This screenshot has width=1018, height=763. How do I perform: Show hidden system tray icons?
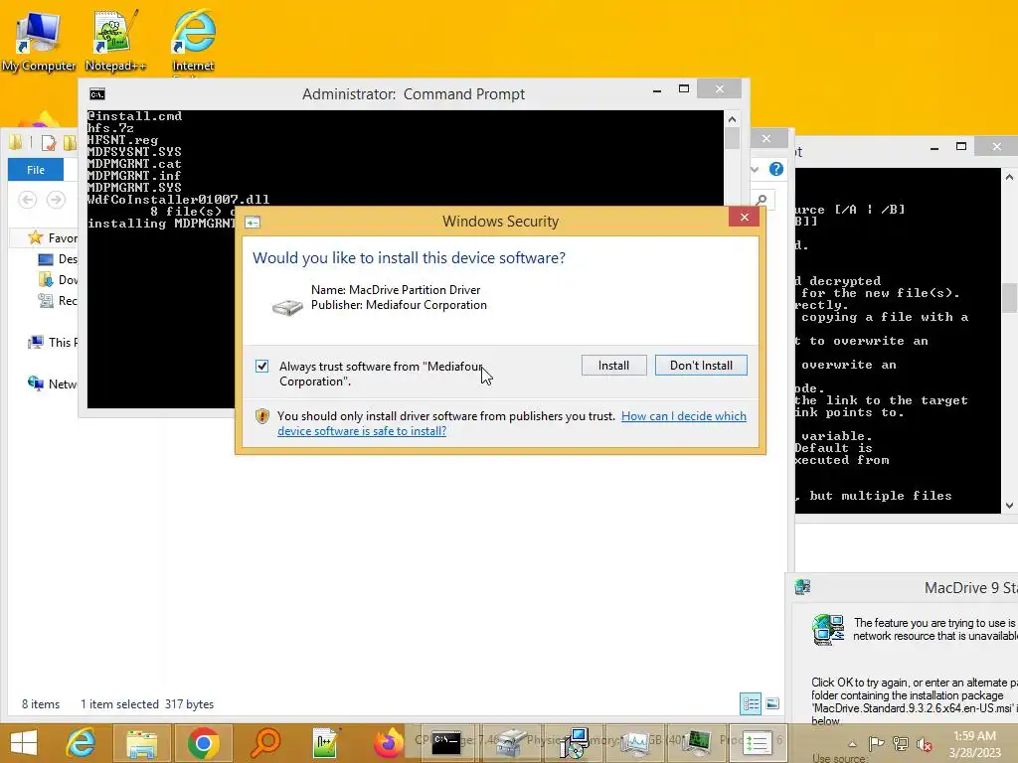tap(852, 744)
